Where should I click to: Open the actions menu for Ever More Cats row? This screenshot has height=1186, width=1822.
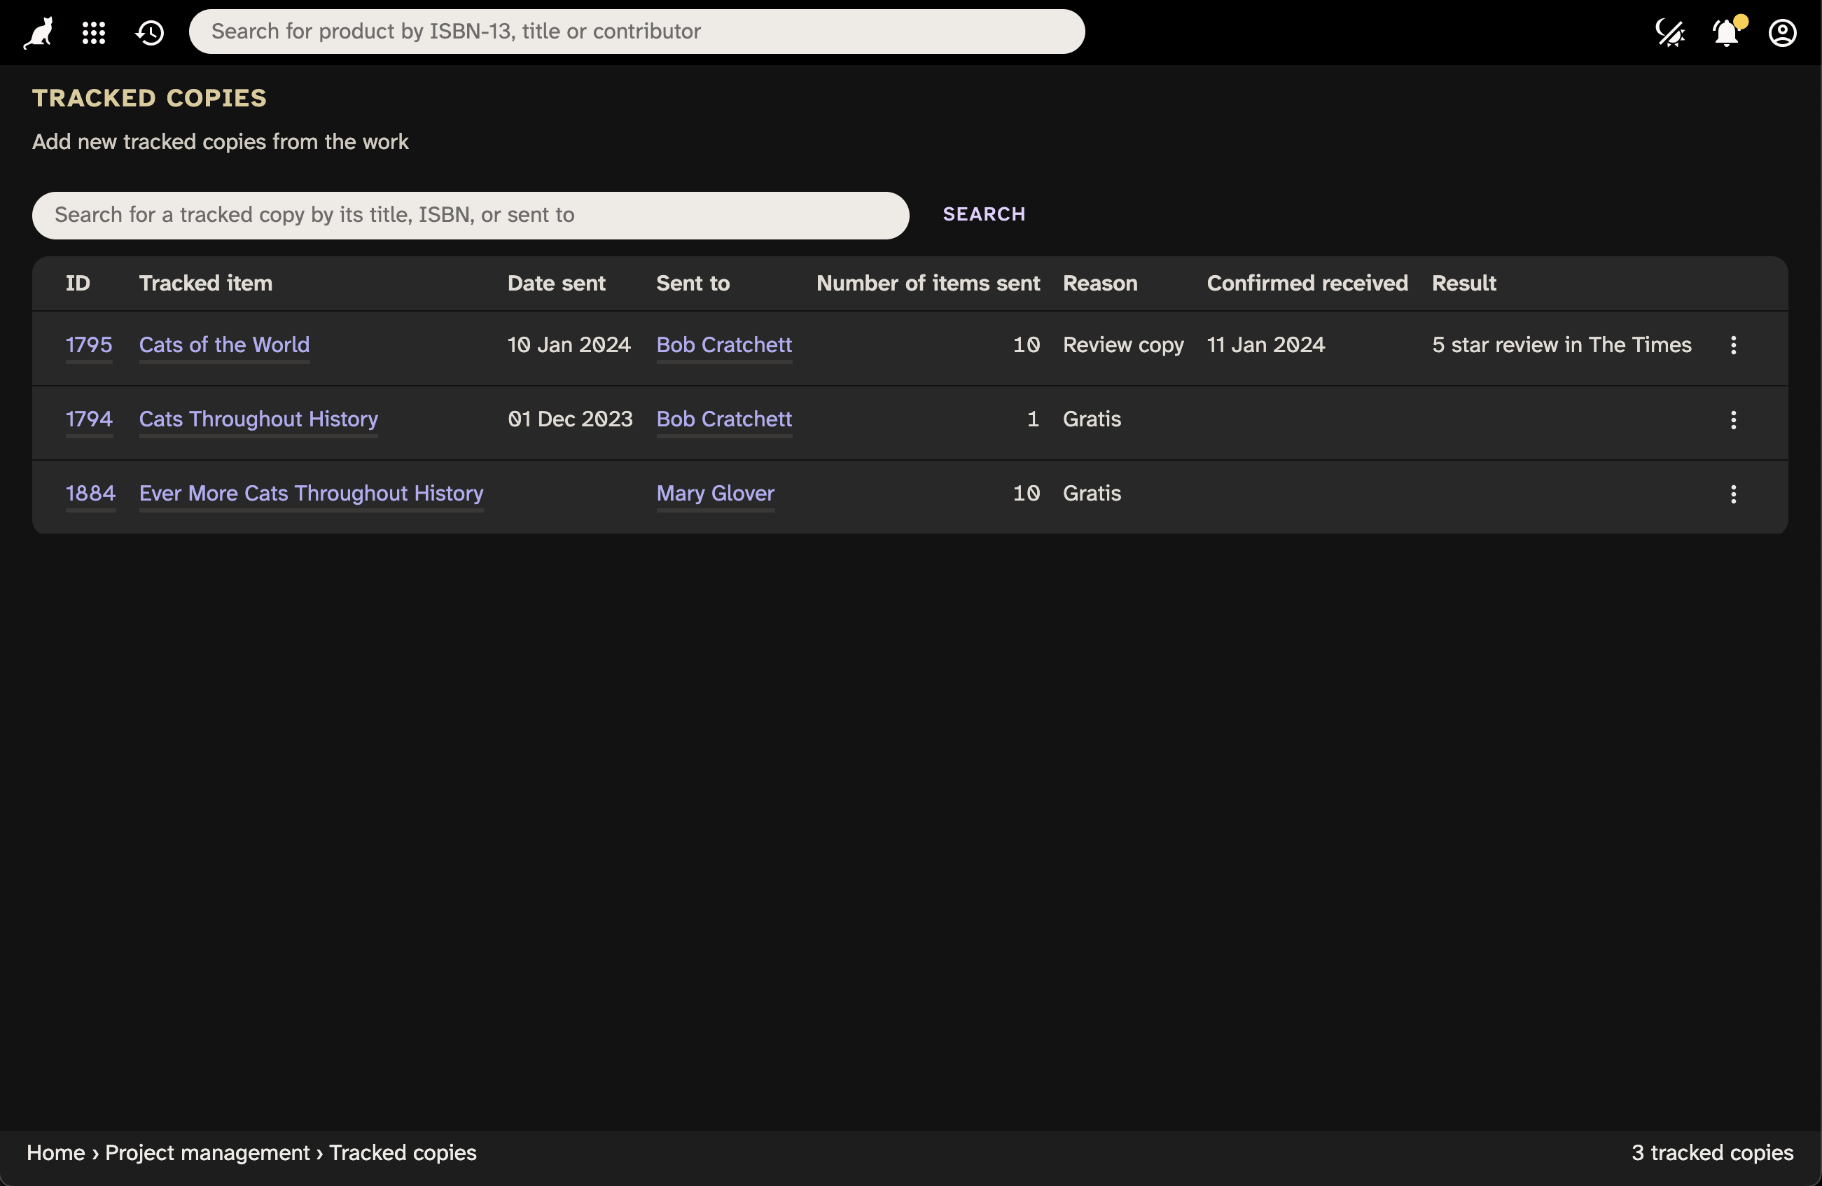click(1733, 494)
